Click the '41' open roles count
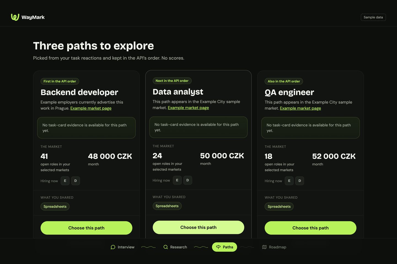Screen dimensions: 397x264 point(44,156)
